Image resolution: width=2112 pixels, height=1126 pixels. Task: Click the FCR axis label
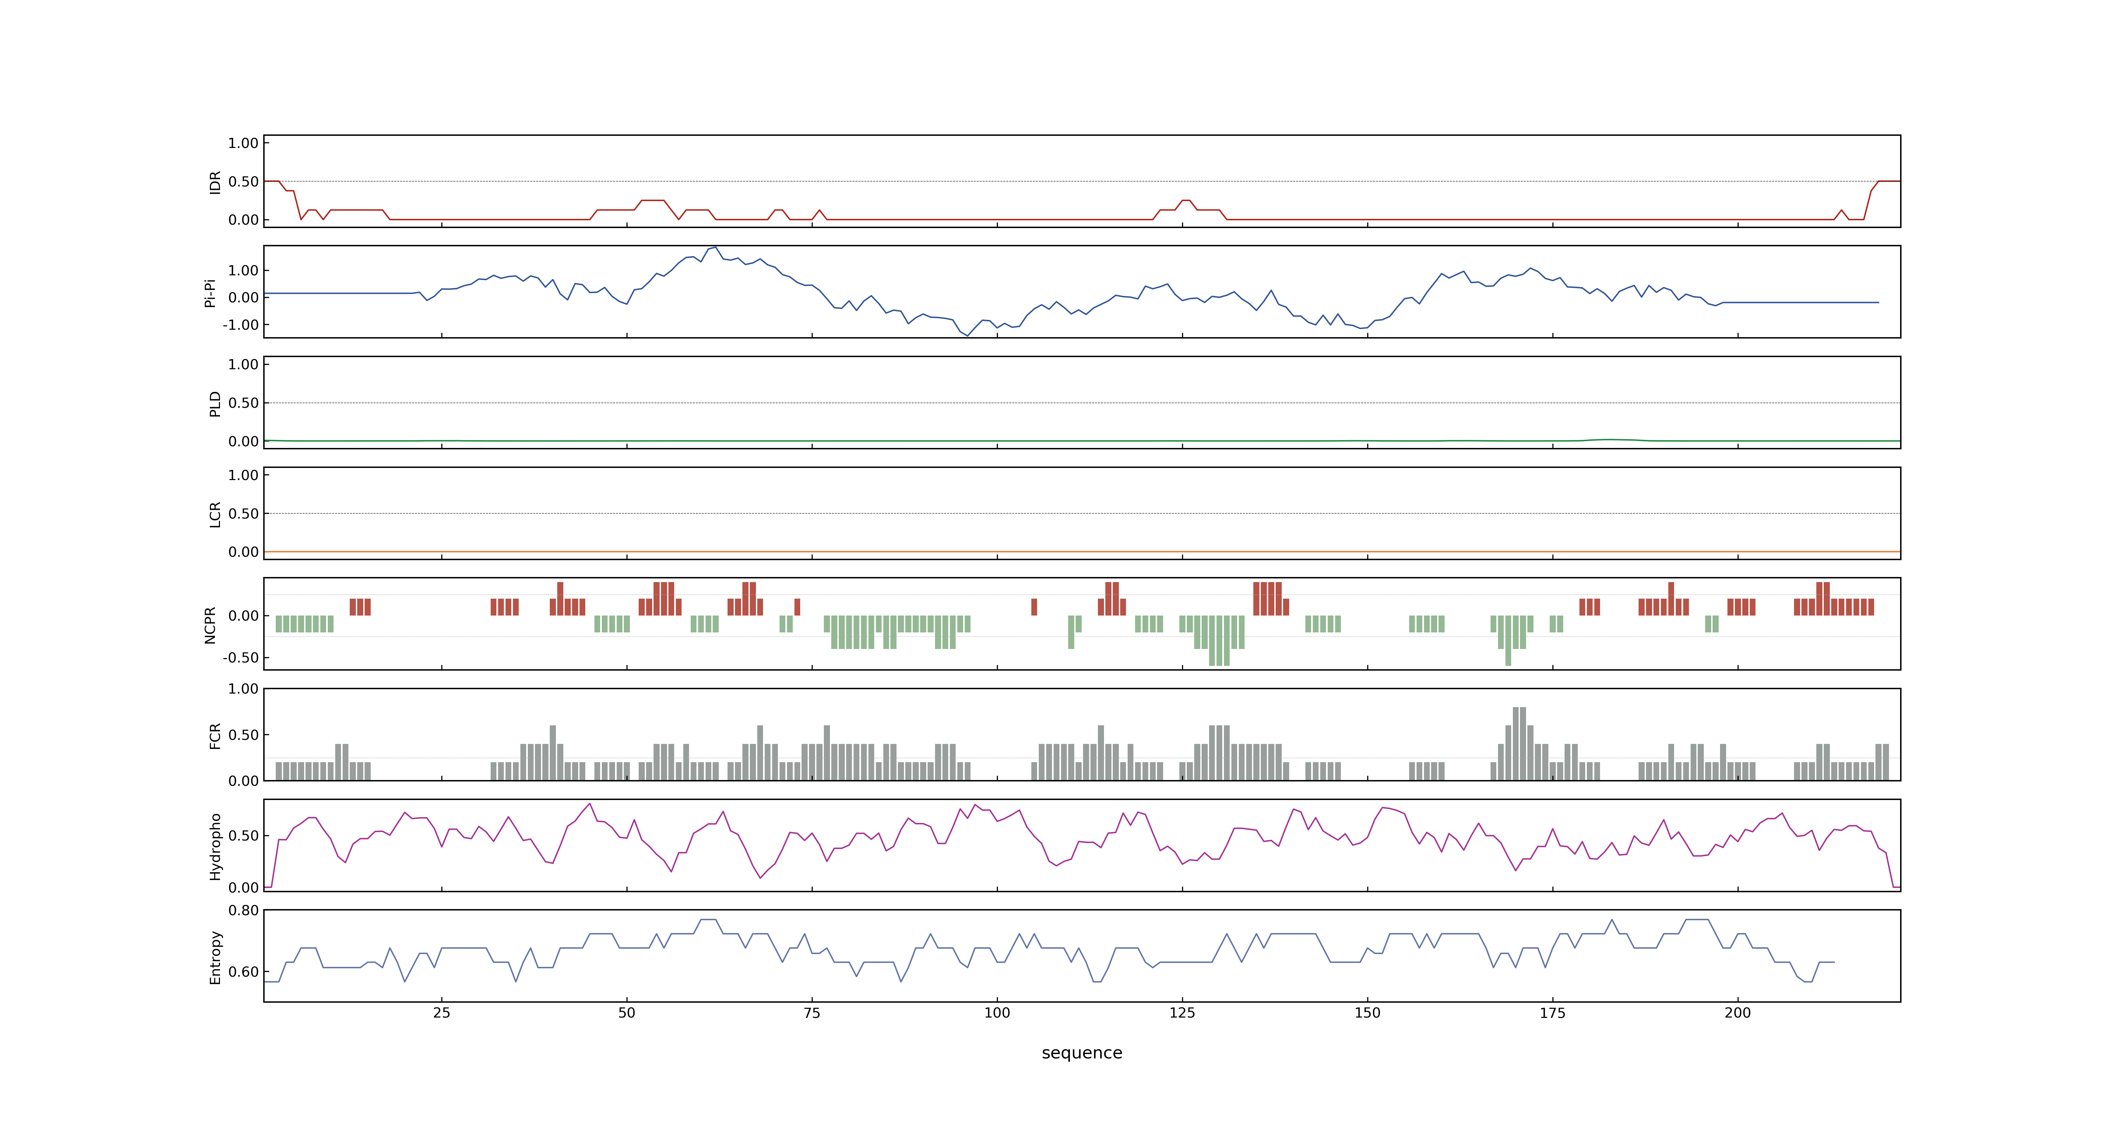pos(215,736)
